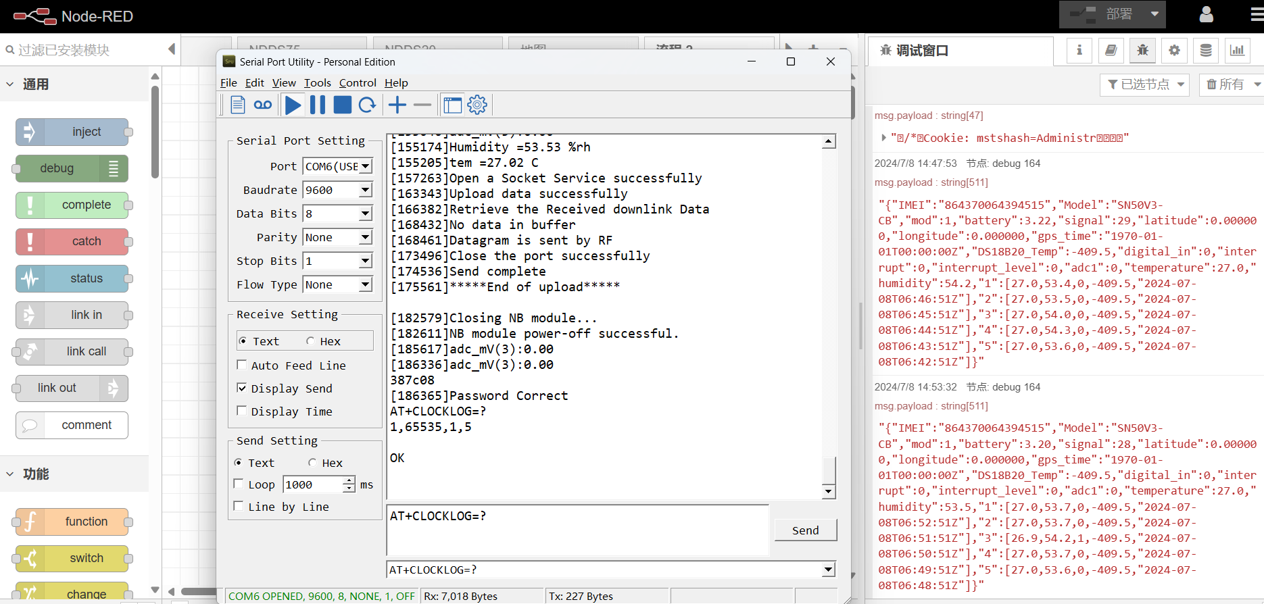Image resolution: width=1264 pixels, height=604 pixels.
Task: Click the receive log scrollbar up arrow
Action: (x=829, y=141)
